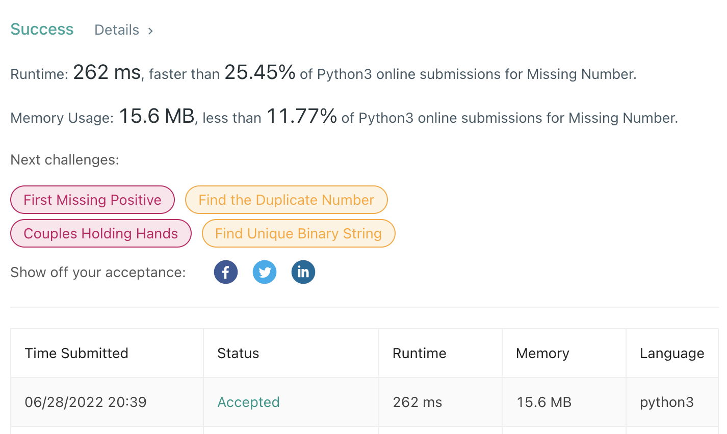Click the Details link

116,30
